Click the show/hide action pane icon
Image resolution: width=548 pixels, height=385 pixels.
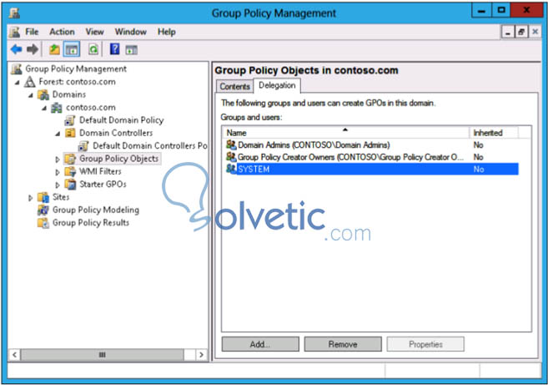tap(132, 50)
